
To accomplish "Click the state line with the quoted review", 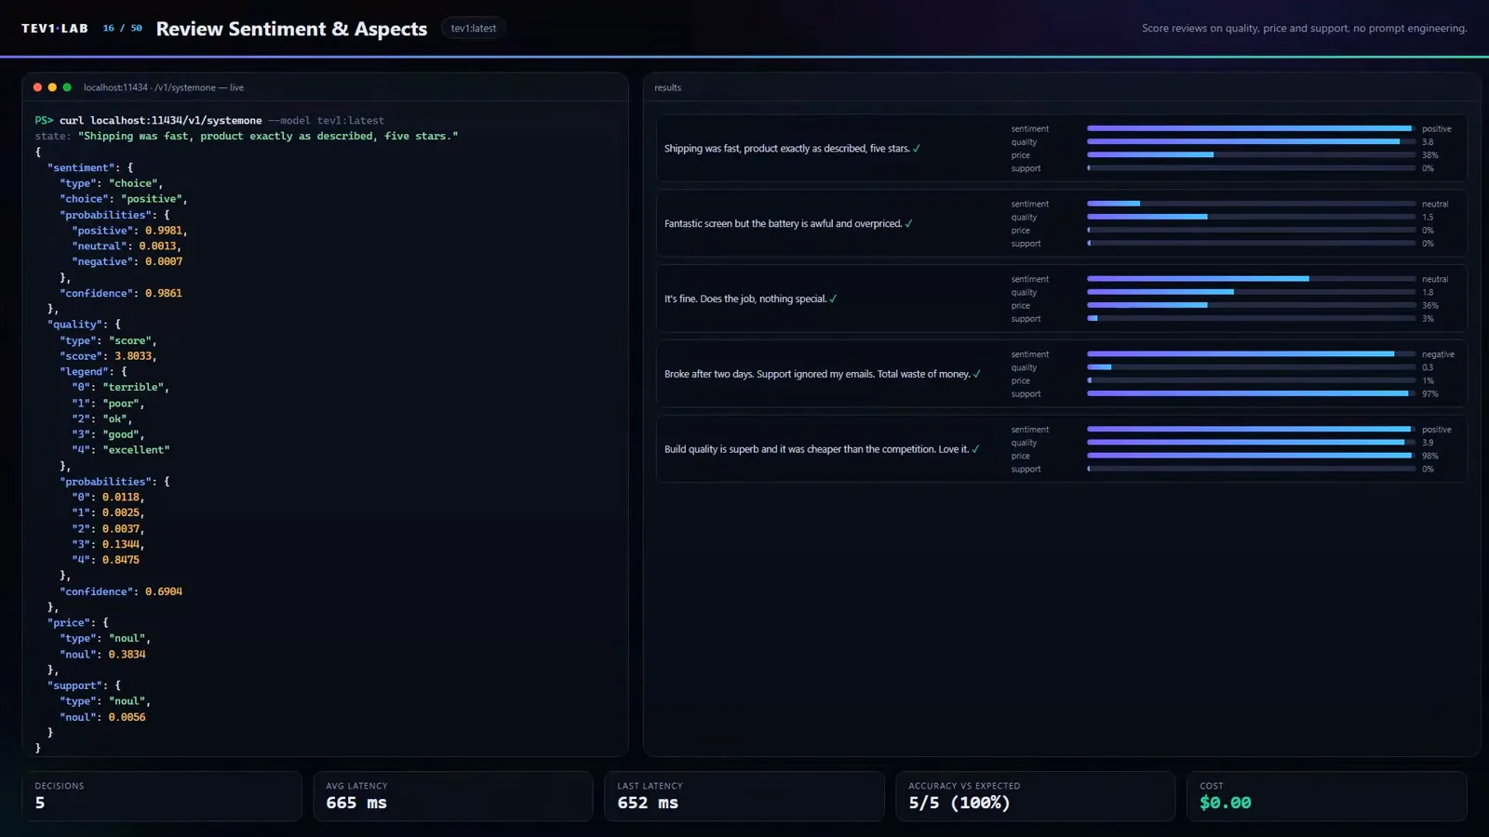I will coord(247,137).
